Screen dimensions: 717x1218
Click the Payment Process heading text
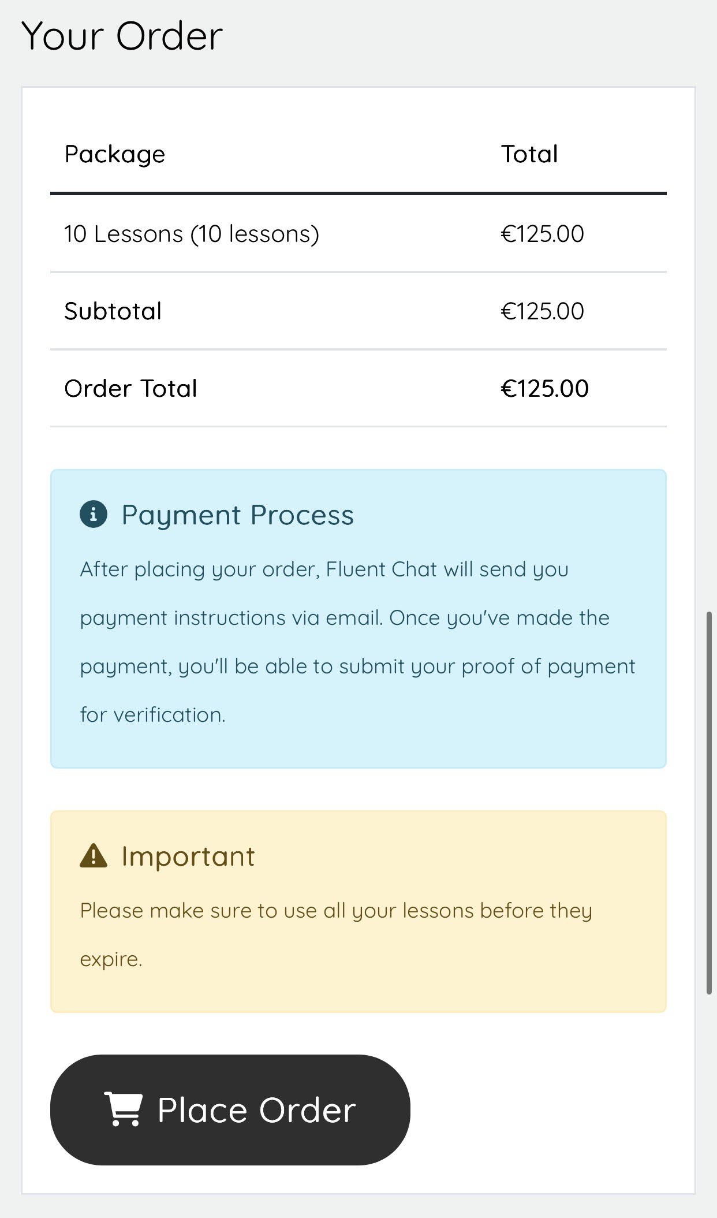(x=238, y=515)
